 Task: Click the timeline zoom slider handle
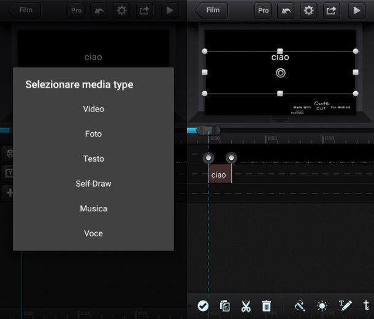pos(208,130)
